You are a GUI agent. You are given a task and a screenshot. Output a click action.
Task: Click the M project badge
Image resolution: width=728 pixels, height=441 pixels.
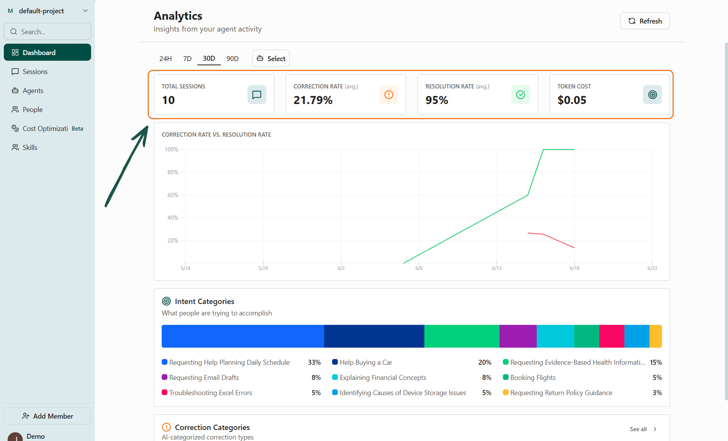[x=10, y=11]
